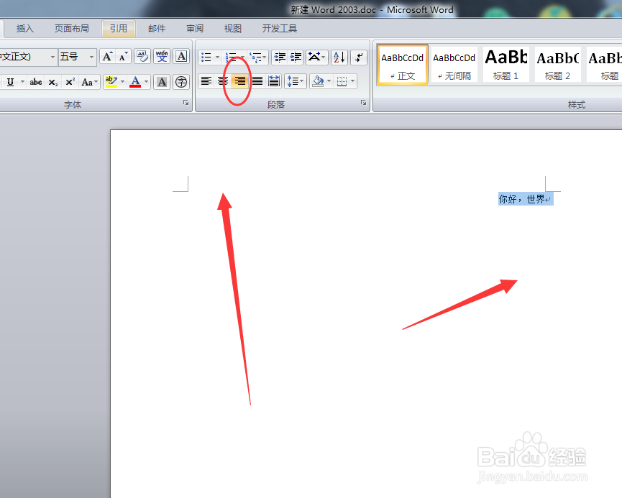Clear formatting with the eraser icon

coord(142,57)
